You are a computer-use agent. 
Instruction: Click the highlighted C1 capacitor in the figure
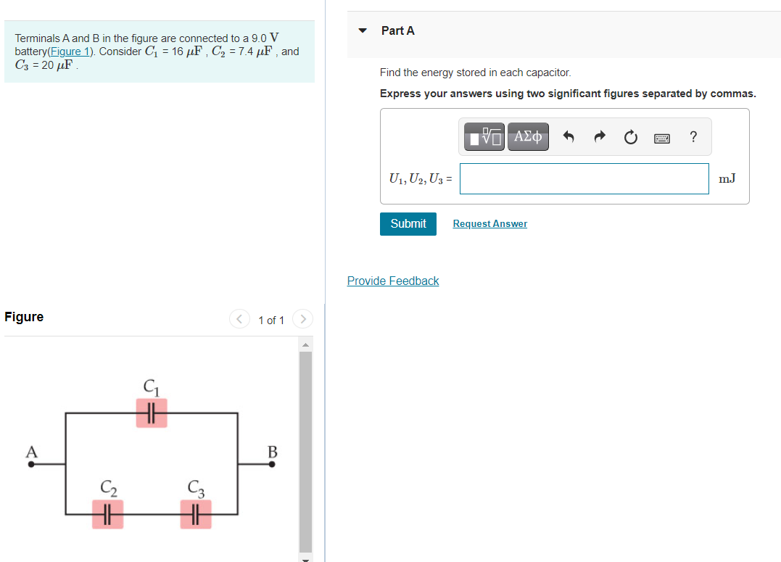(x=152, y=411)
